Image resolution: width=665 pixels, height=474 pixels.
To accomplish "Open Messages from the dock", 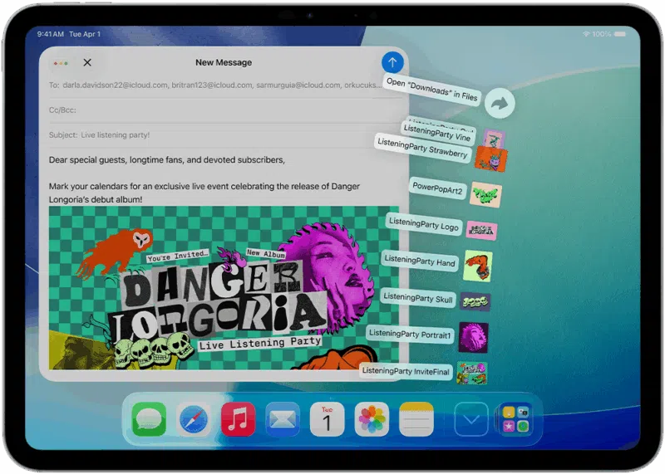I will (x=149, y=419).
